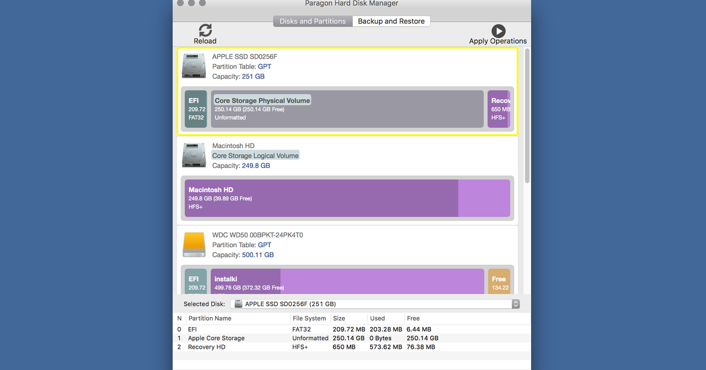Click the File System column header

[x=309, y=318]
